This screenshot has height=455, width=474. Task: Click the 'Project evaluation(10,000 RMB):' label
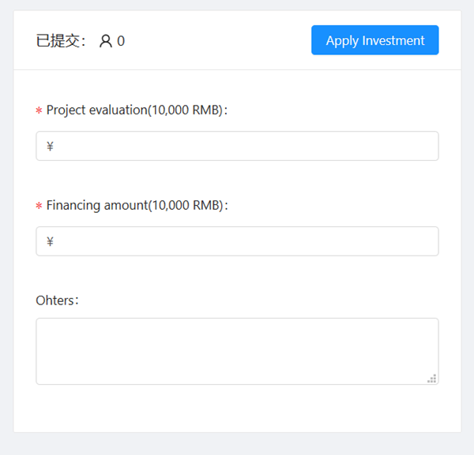click(x=137, y=110)
